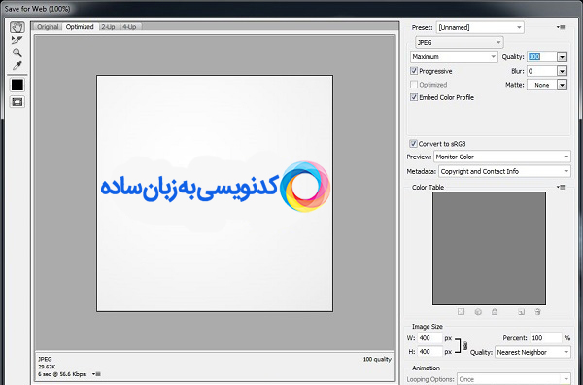Open the Looping Options dropdown

click(513, 379)
